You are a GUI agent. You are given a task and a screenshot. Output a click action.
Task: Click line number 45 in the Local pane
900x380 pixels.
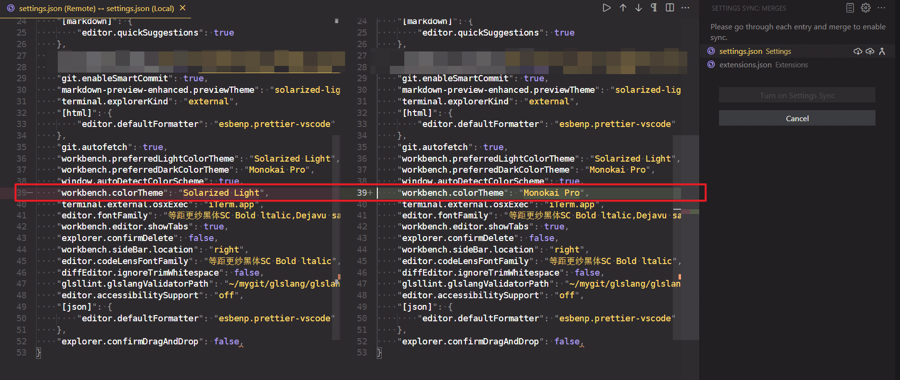[x=362, y=261]
